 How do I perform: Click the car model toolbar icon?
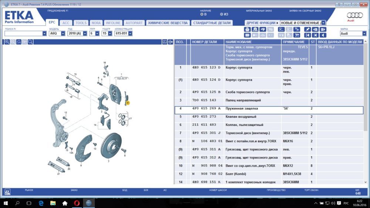(263, 29)
